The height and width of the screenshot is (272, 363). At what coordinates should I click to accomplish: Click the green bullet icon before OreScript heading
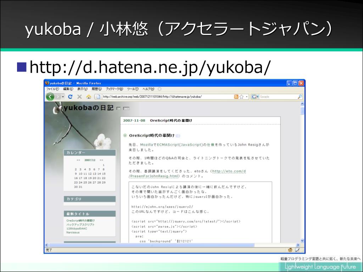coord(125,136)
